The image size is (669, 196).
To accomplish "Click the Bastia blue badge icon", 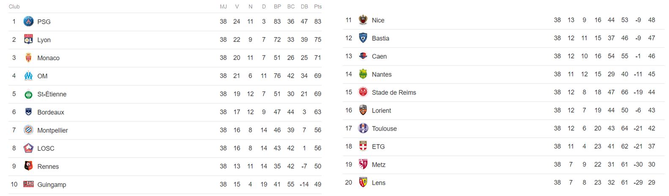I will pos(363,38).
